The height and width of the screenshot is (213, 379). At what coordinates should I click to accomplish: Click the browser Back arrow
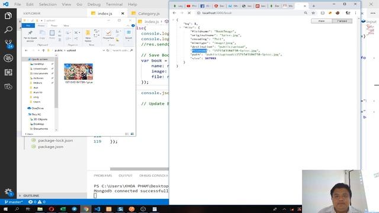[174, 13]
